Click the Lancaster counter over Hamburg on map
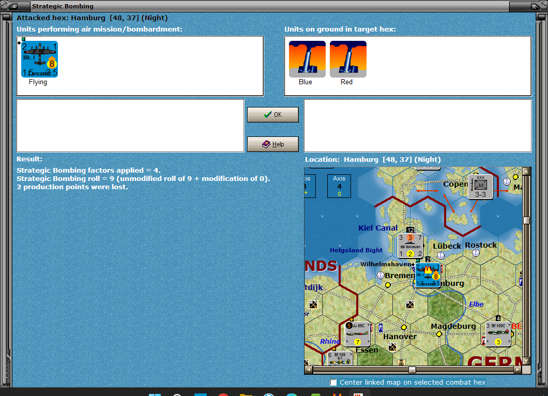 click(x=428, y=276)
